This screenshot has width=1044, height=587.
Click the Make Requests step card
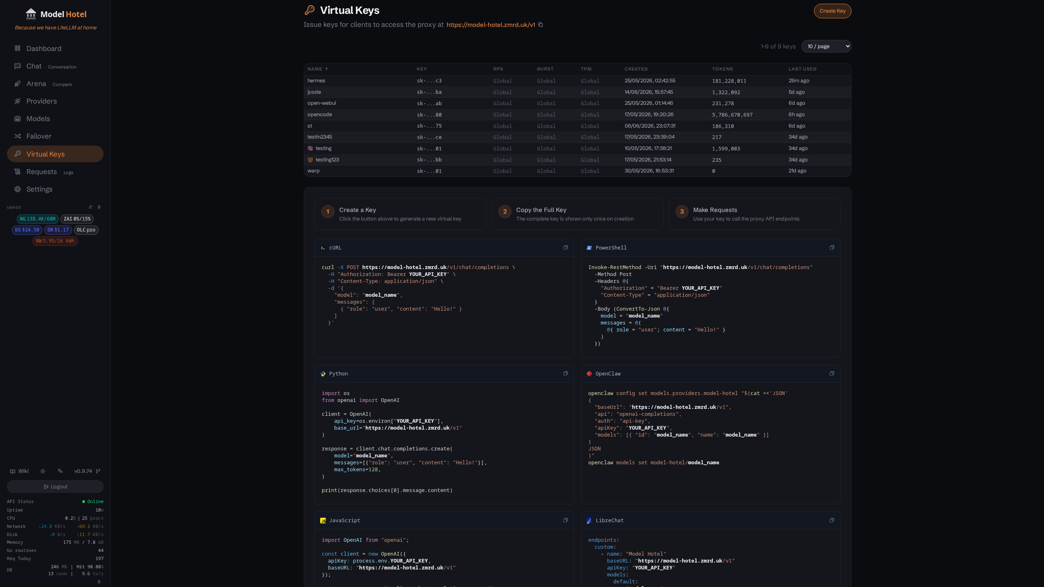coord(754,214)
